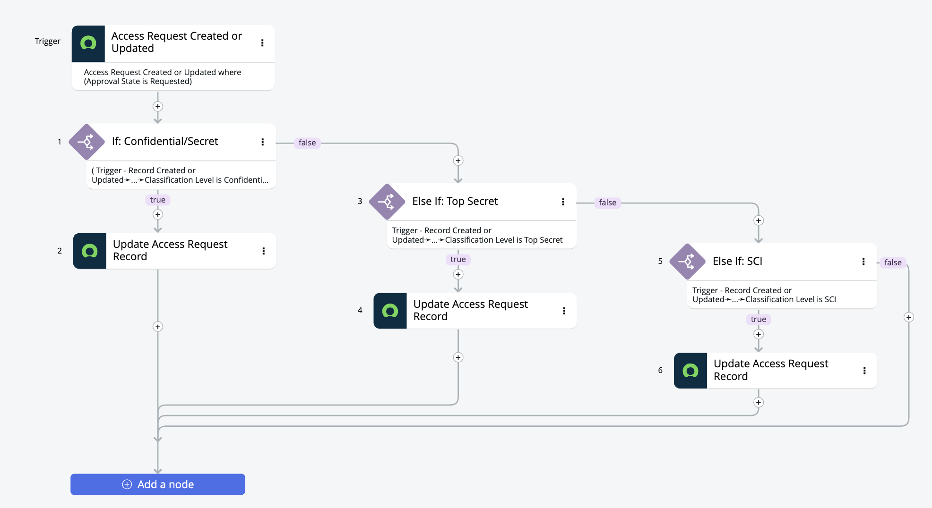Open the kebab menu on the trigger node

[262, 42]
